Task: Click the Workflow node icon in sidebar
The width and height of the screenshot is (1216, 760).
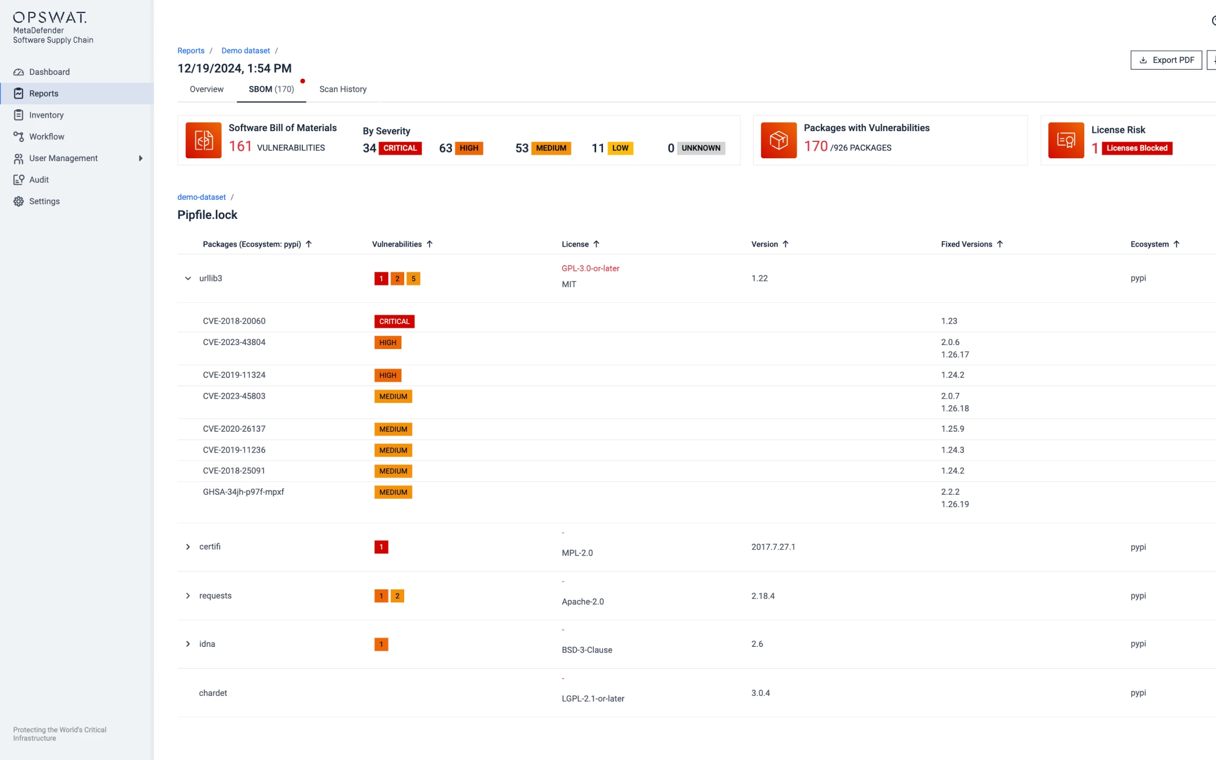Action: point(19,136)
